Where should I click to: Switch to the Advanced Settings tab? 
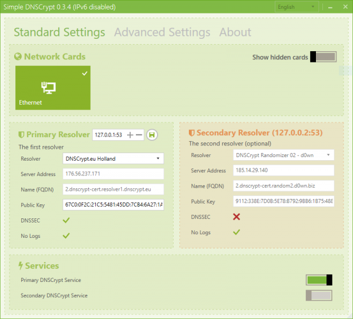pos(162,32)
